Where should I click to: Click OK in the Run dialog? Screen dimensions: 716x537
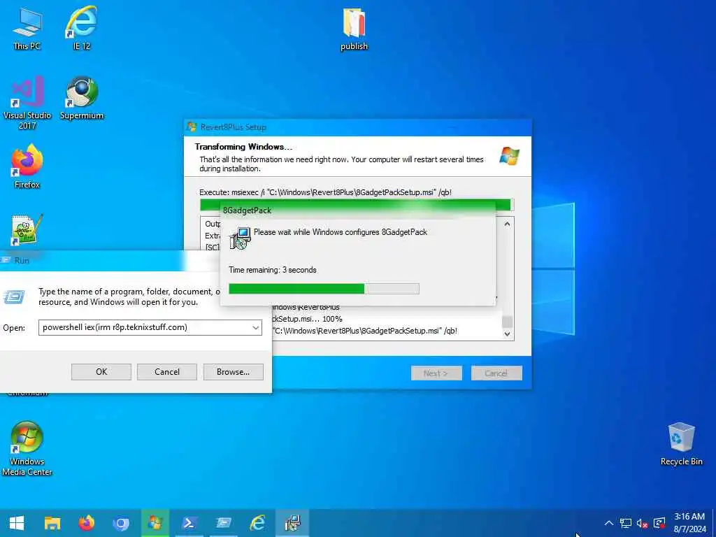pos(101,372)
